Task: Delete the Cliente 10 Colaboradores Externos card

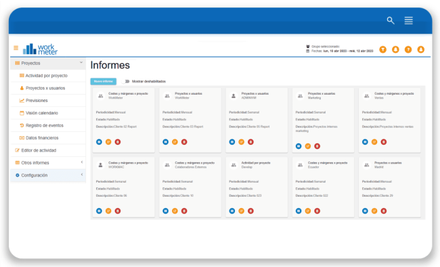Action: 184,211
